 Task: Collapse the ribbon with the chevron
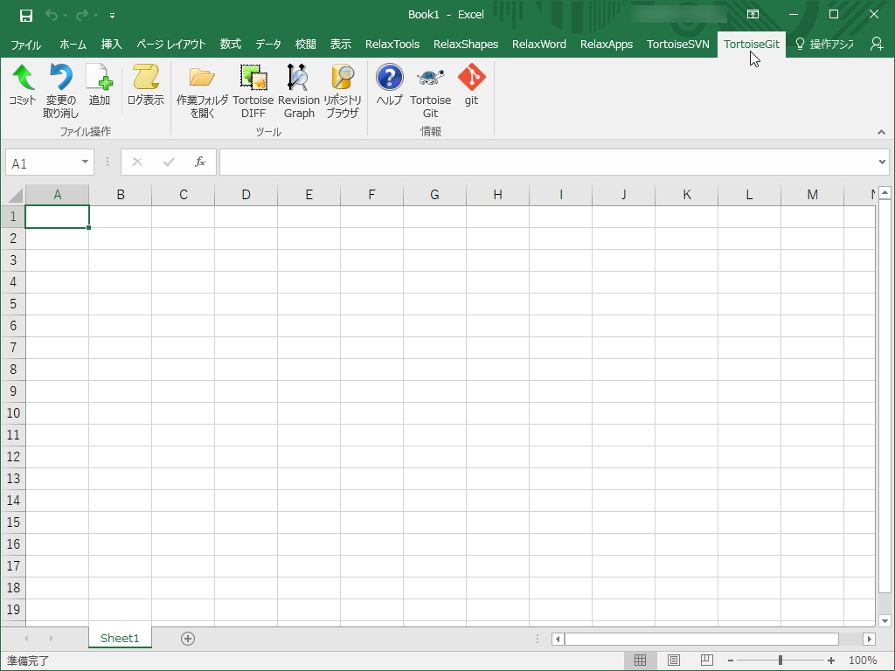click(881, 132)
